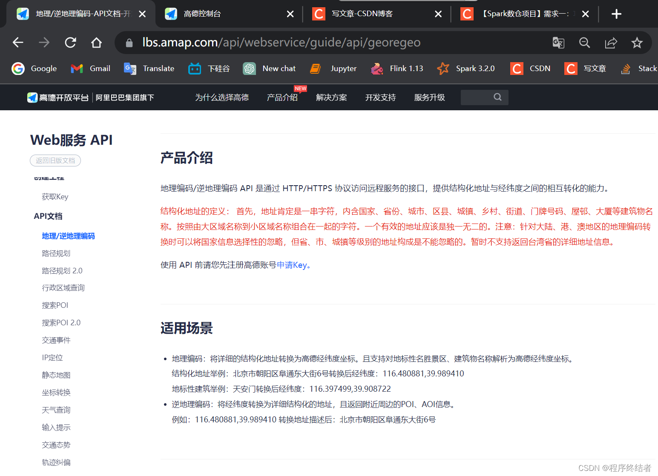Follow the 申请Key link
658x476 pixels.
(x=292, y=265)
